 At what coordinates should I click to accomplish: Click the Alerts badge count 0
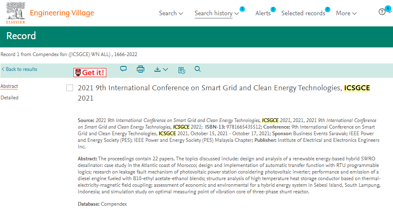click(273, 9)
